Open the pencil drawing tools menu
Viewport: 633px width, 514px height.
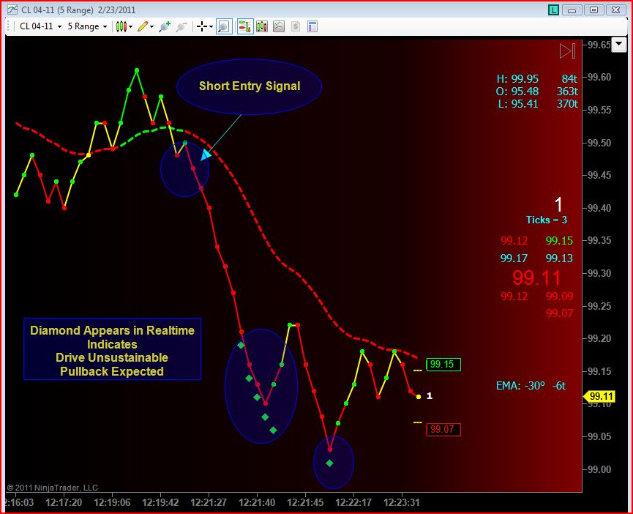point(146,26)
